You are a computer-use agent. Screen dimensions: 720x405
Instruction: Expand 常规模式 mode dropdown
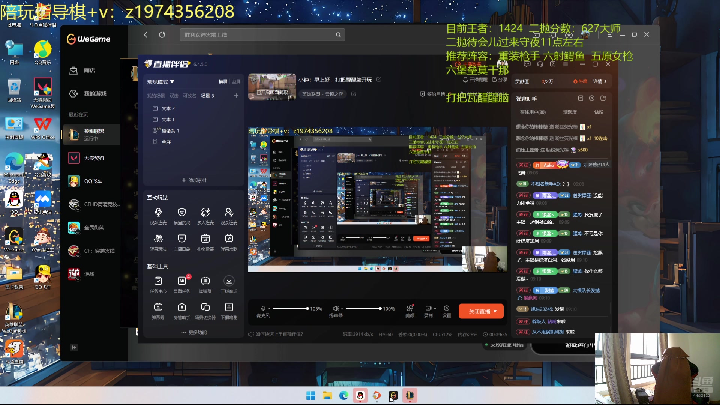160,82
